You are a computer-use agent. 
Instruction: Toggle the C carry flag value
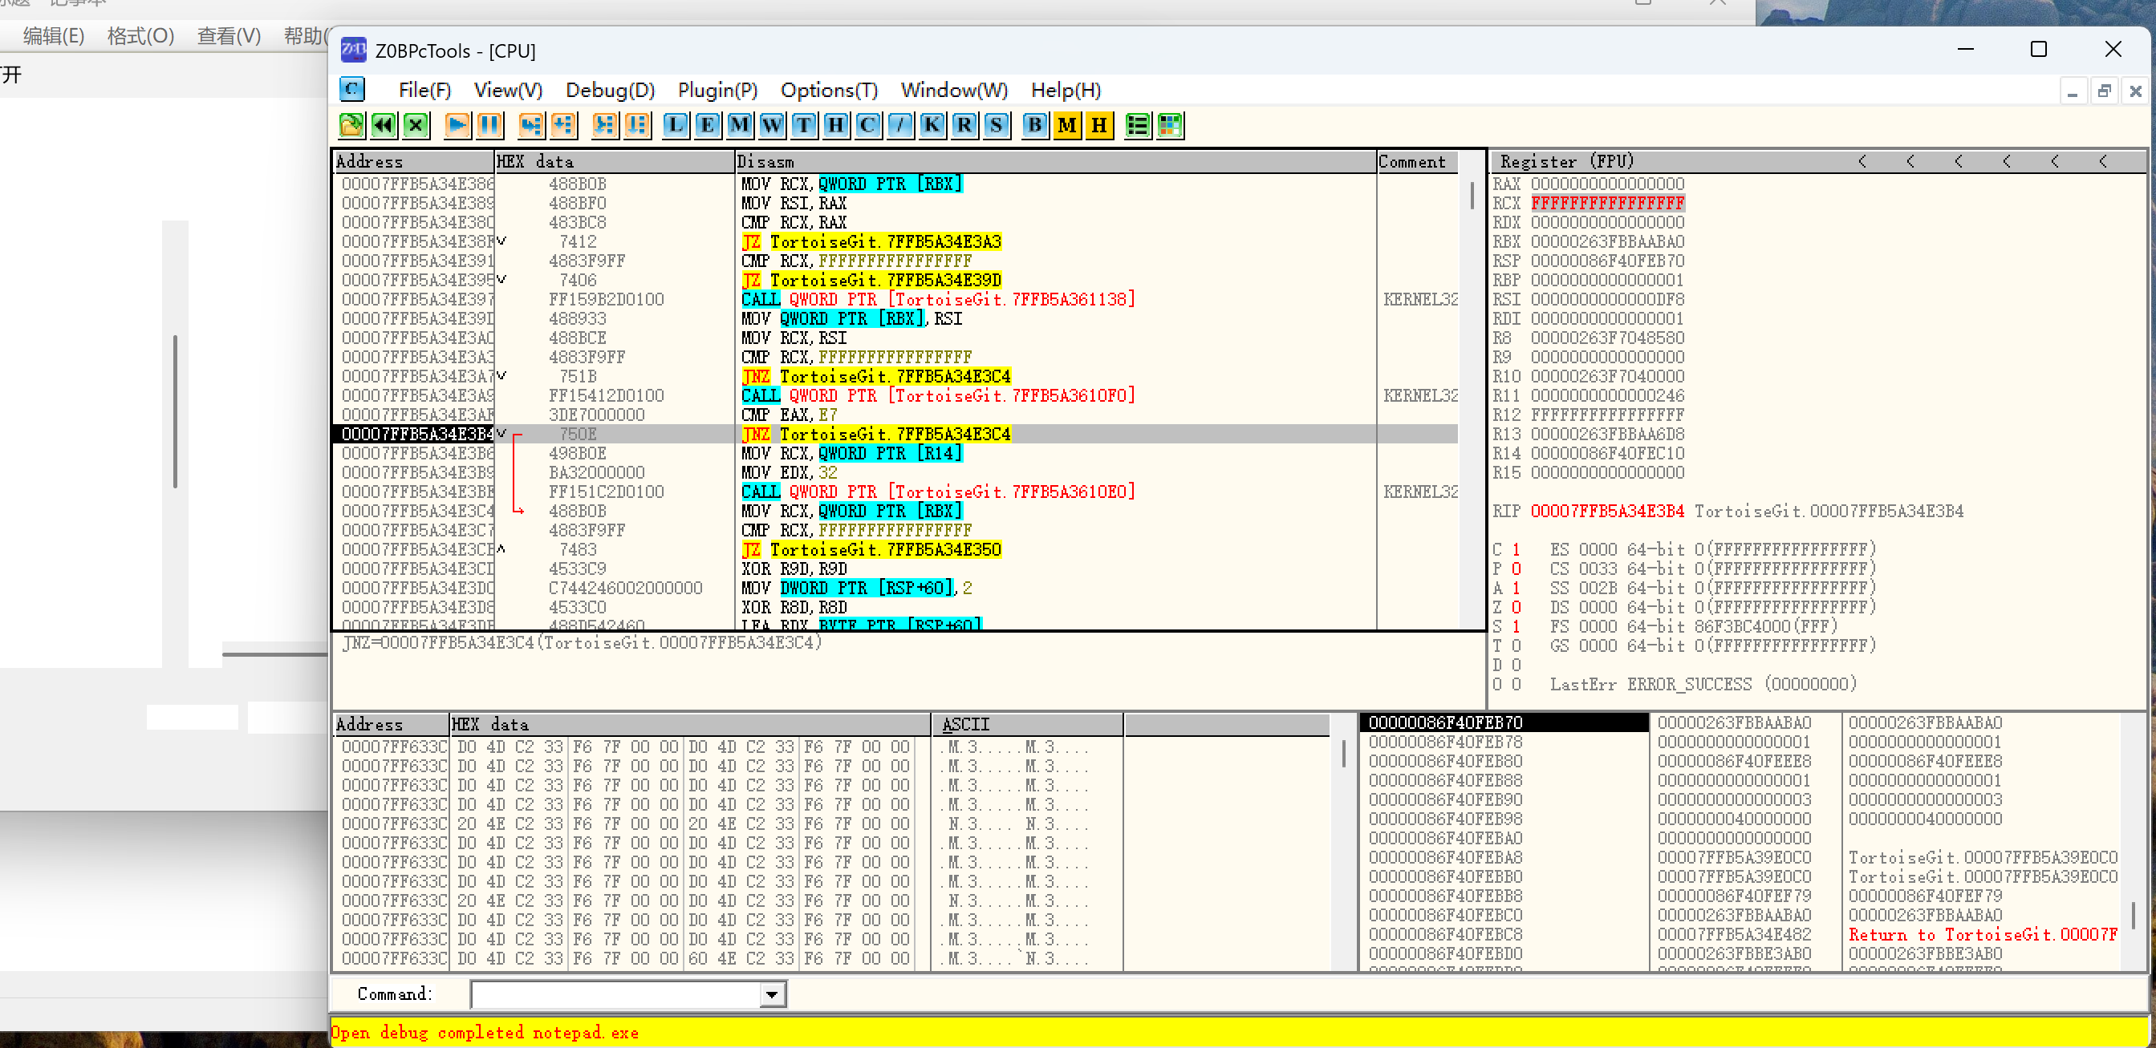point(1516,549)
